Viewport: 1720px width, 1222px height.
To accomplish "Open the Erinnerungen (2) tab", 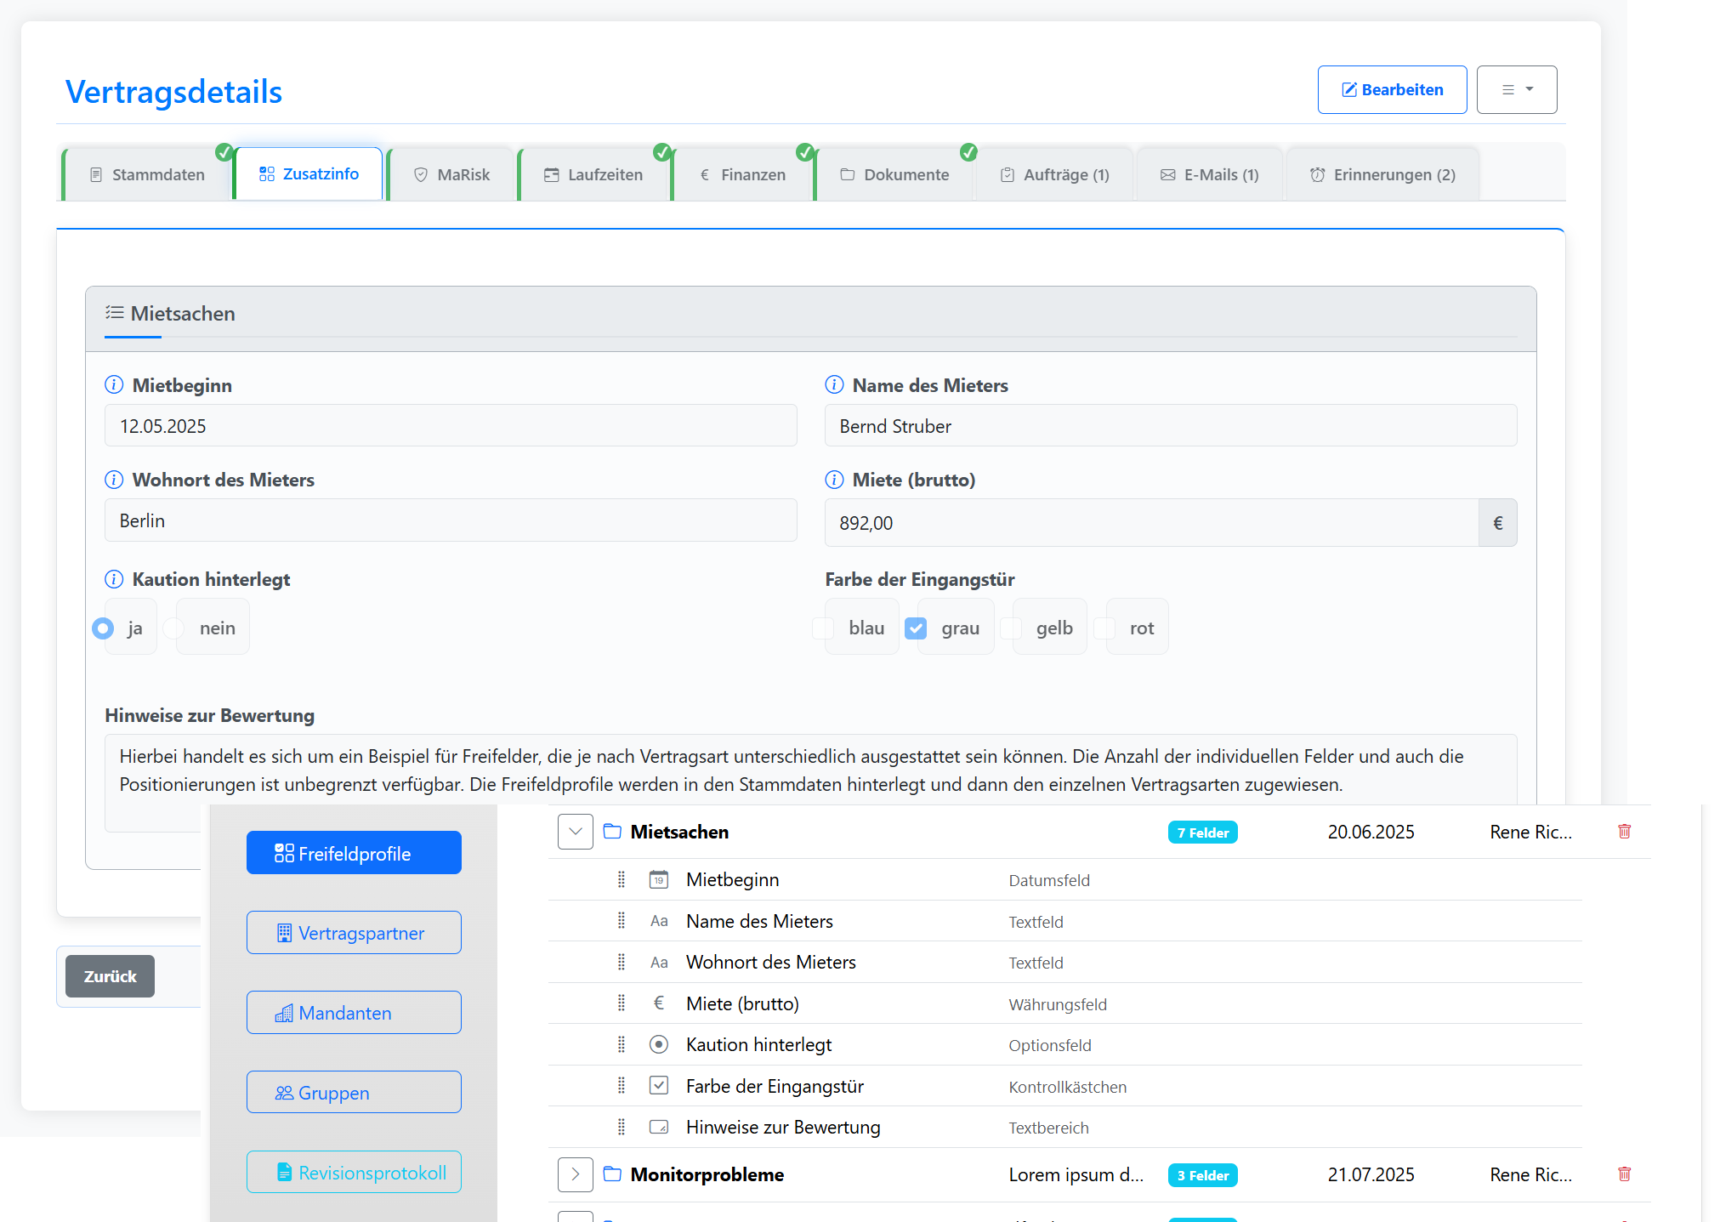I will (x=1382, y=174).
